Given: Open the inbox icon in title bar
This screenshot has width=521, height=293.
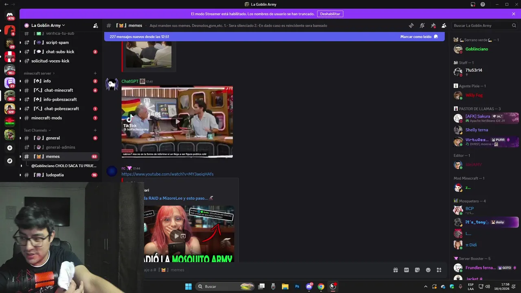Looking at the screenshot, I should [473, 4].
